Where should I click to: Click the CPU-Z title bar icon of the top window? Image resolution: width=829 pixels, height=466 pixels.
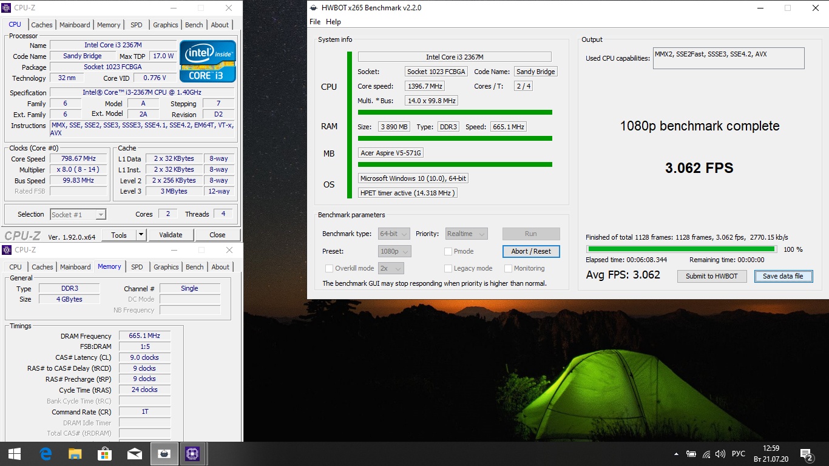7,8
